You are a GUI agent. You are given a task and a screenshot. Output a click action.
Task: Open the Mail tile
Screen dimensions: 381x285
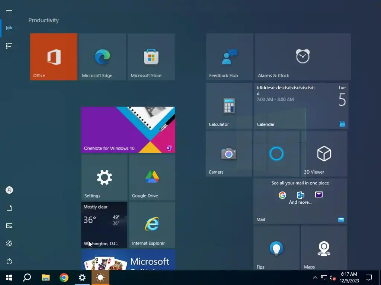[x=300, y=201]
